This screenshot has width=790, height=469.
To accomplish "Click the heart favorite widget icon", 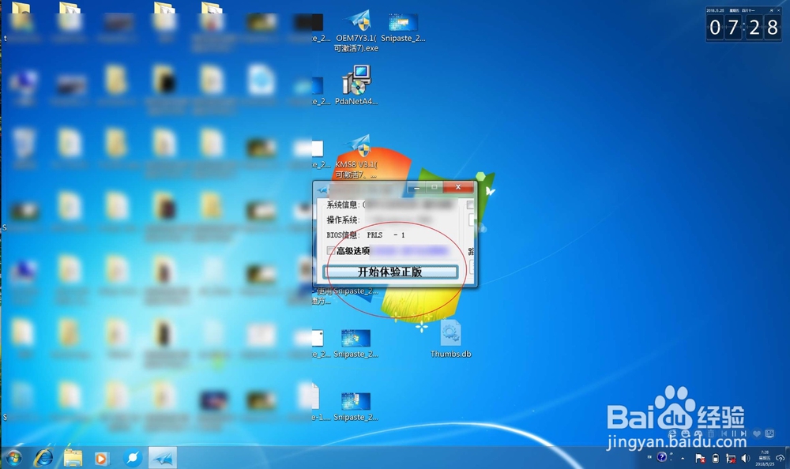I will point(757,433).
